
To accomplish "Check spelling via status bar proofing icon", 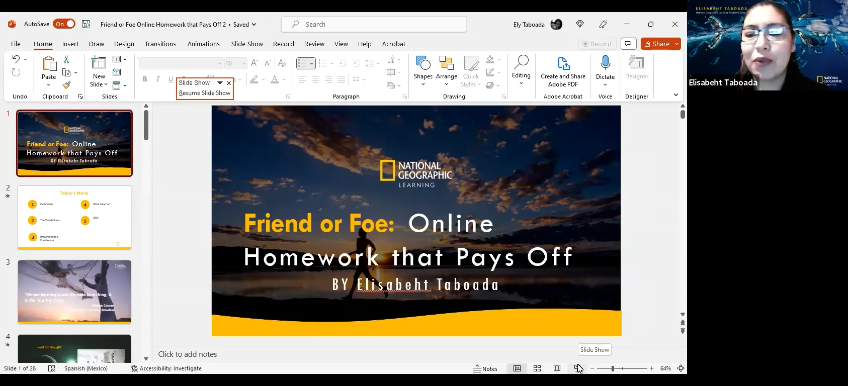I will point(51,368).
